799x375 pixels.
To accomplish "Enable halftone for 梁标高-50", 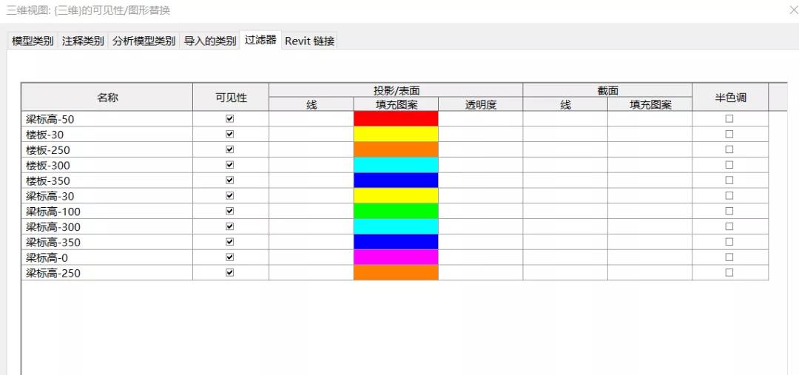I will [x=729, y=119].
